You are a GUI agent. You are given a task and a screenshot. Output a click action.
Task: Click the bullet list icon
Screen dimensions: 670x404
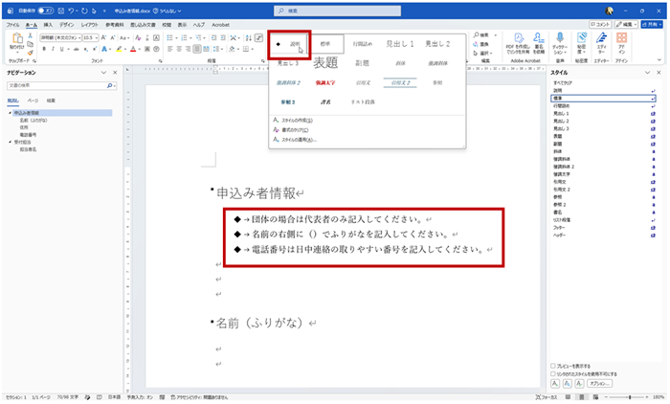170,38
